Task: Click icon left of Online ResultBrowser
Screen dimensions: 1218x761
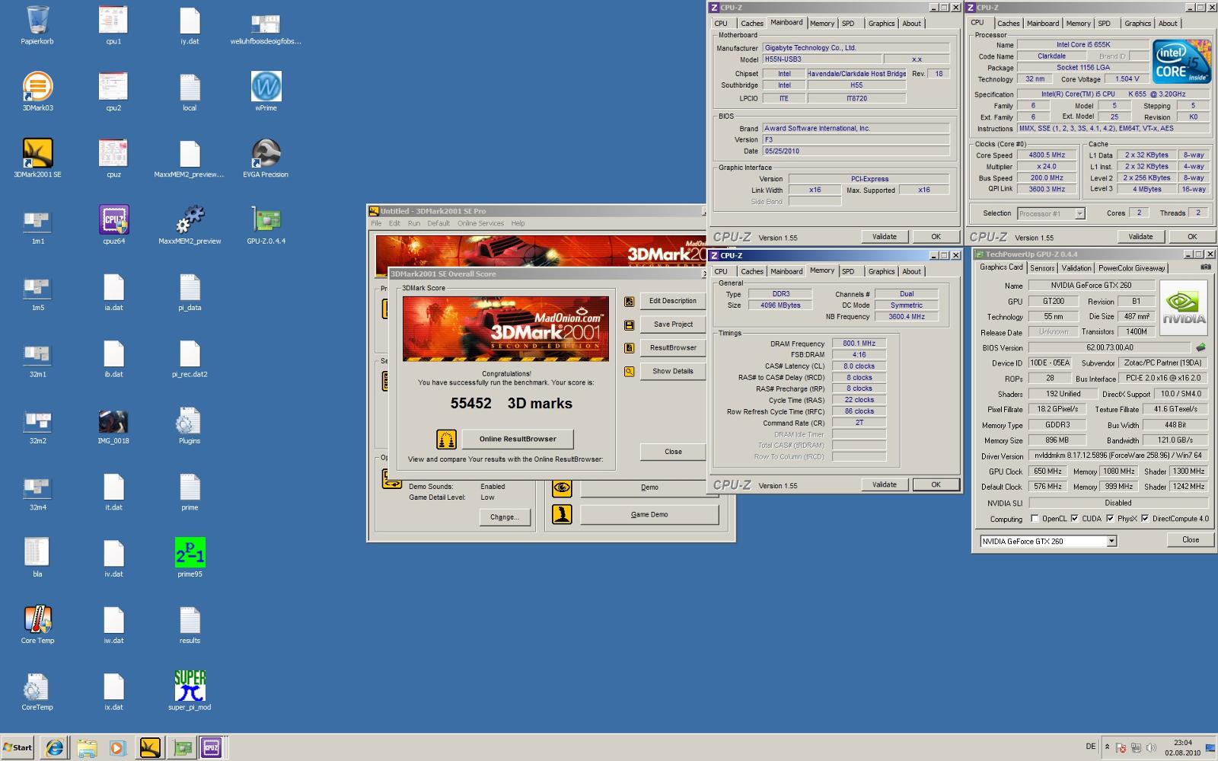Action: (x=446, y=439)
